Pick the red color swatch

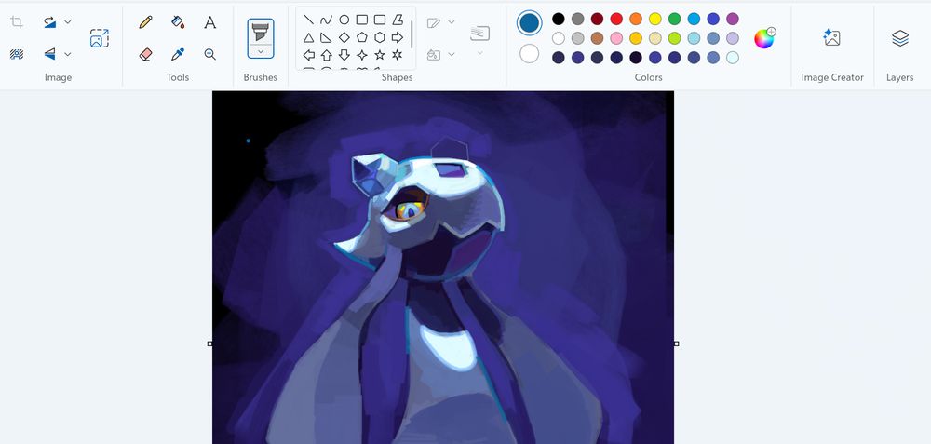pos(616,19)
